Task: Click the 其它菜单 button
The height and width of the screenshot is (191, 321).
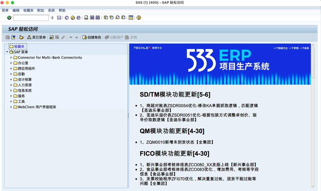Action: pyautogui.click(x=37, y=37)
